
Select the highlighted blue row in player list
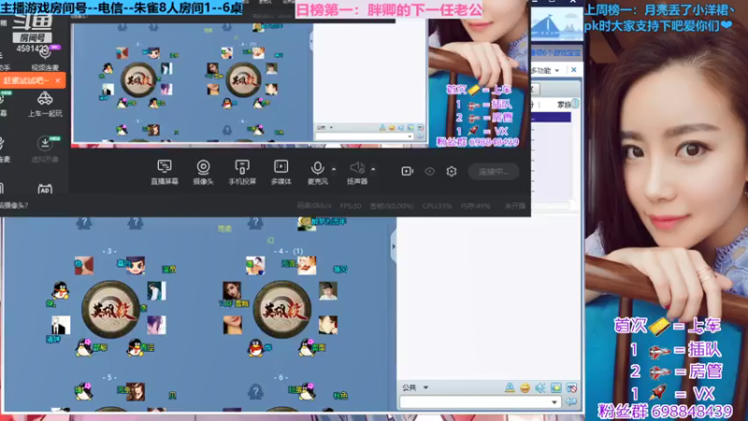click(551, 118)
